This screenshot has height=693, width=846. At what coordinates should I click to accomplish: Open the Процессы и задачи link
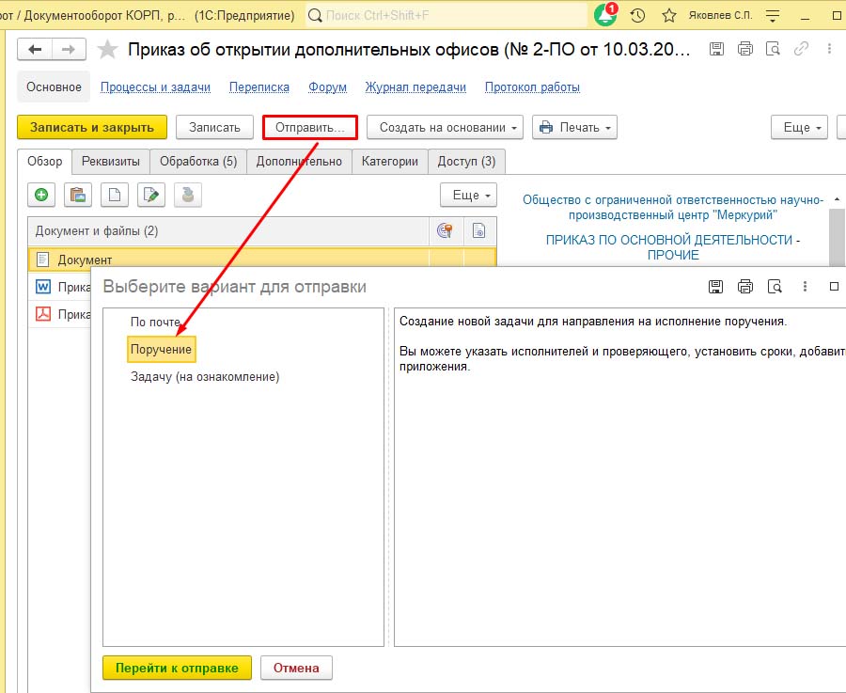(155, 87)
